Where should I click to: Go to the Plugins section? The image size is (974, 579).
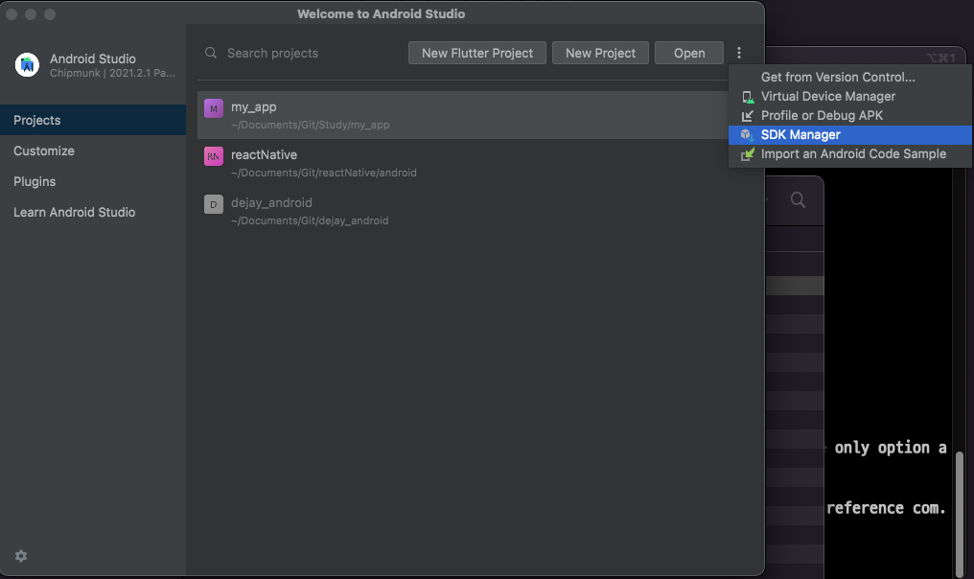click(x=93, y=181)
